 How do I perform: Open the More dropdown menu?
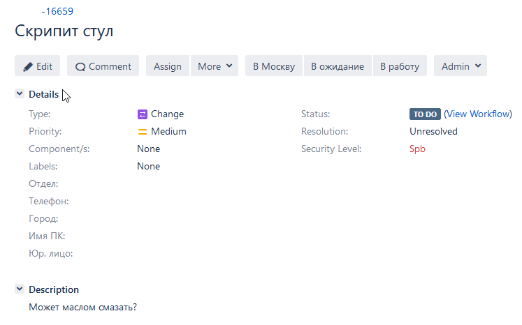215,66
